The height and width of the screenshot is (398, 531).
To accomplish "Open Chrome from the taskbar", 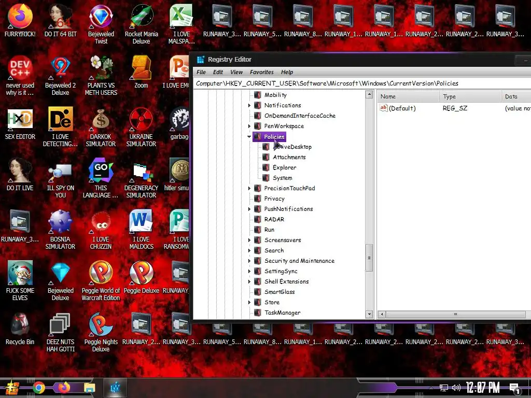I will pyautogui.click(x=39, y=388).
